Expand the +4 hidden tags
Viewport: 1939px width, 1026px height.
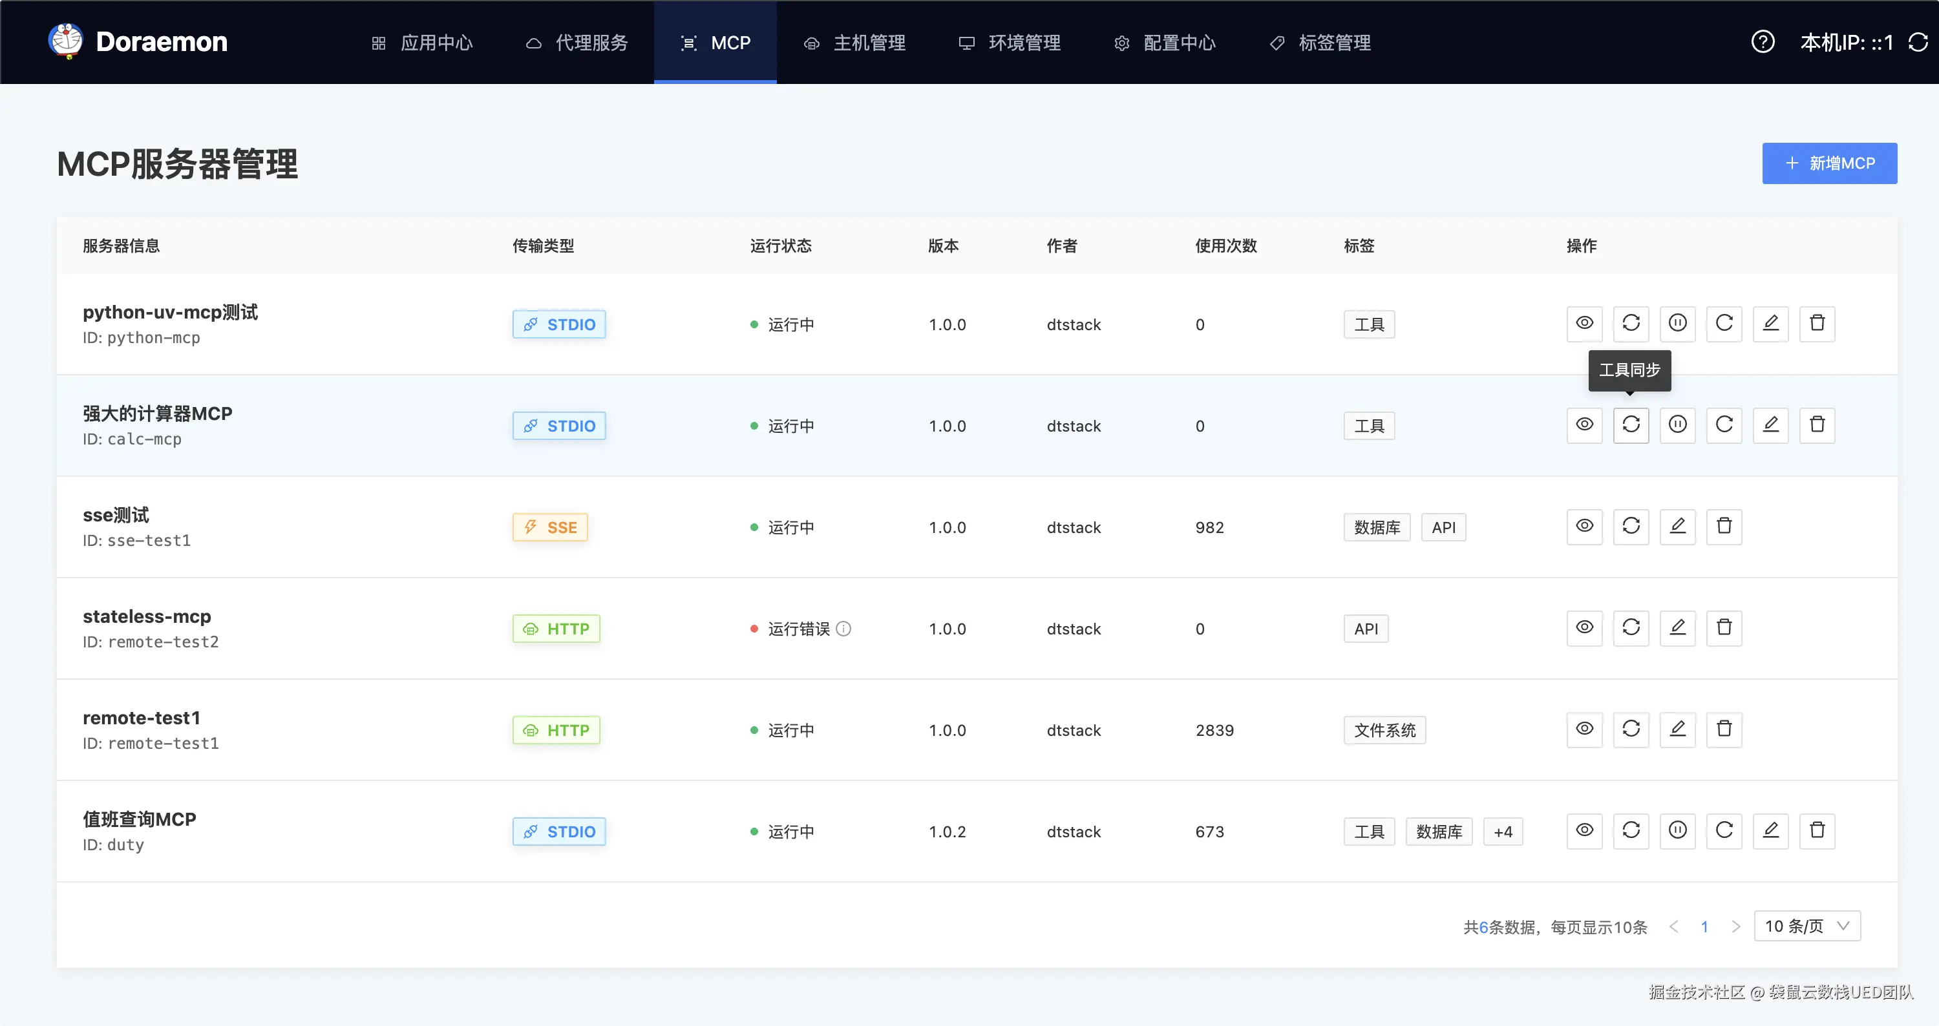click(1503, 831)
